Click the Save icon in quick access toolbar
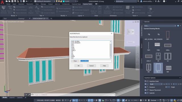This screenshot has height=102, width=182. [12, 1]
